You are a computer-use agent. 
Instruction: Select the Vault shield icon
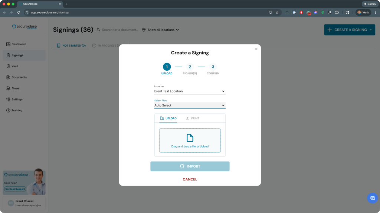(x=8, y=67)
